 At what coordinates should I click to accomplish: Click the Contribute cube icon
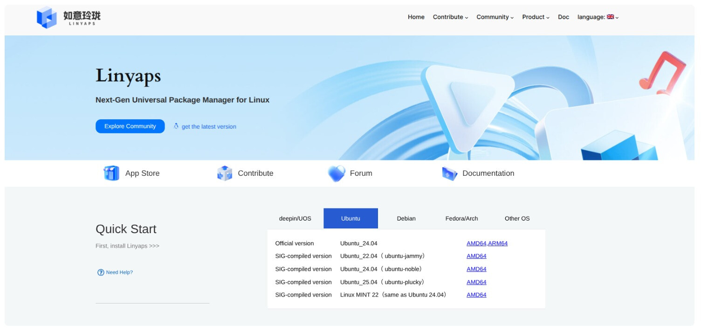[225, 173]
